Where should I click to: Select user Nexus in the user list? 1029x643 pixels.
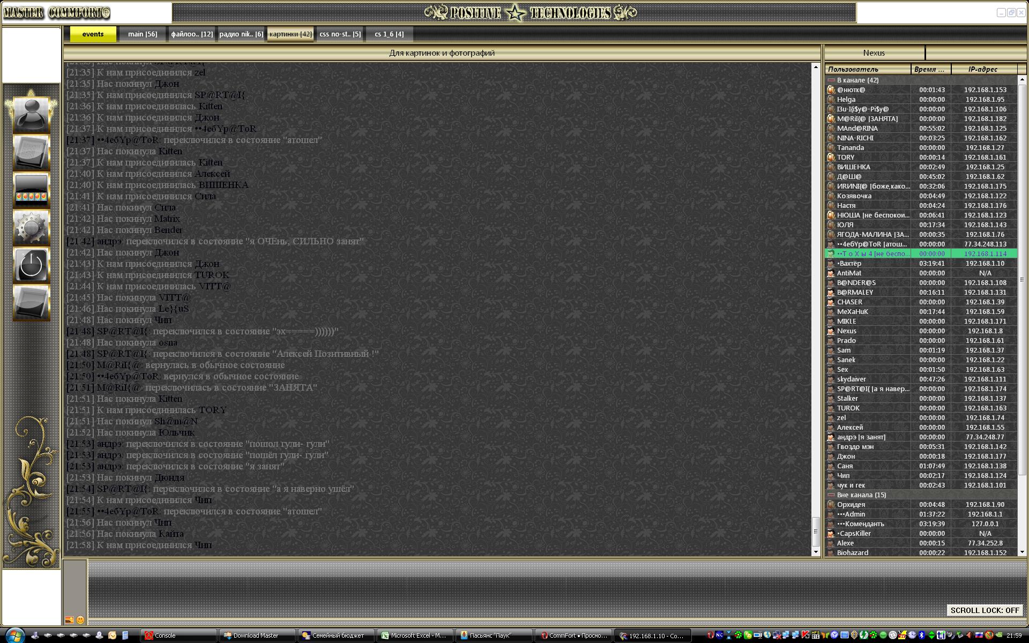[x=847, y=331]
